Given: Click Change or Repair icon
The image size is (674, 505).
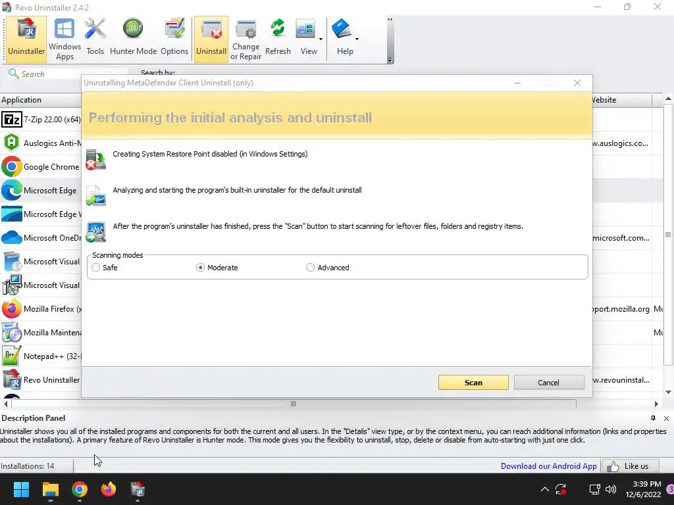Looking at the screenshot, I should (x=246, y=39).
